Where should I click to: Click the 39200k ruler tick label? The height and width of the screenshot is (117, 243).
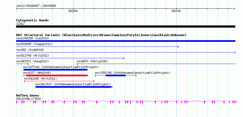[x=176, y=11]
